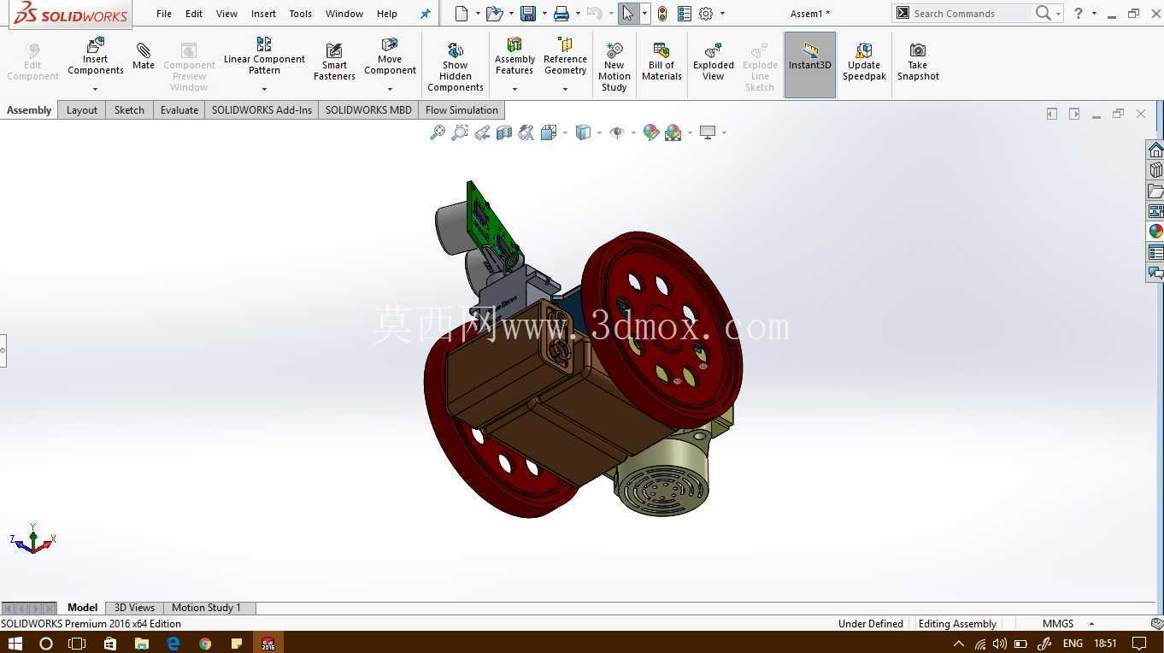Screen dimensions: 1164x653
Task: Save the assembly with the disk icon
Action: [528, 13]
